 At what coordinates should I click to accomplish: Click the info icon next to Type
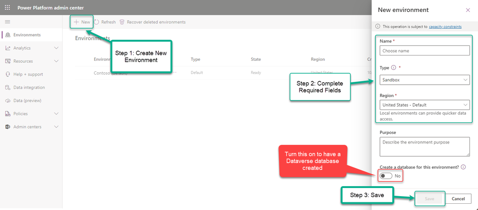(x=393, y=67)
